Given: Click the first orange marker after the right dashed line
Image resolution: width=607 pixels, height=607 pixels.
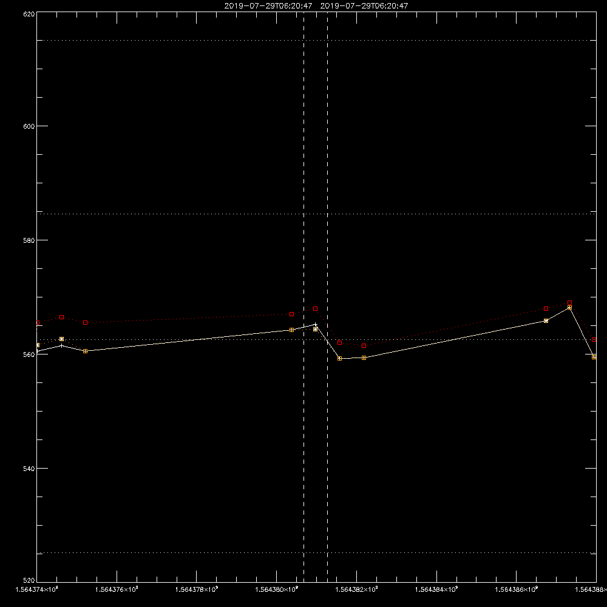Looking at the screenshot, I should pyautogui.click(x=340, y=359).
